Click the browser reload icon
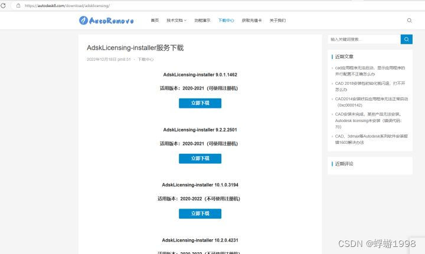The height and width of the screenshot is (254, 425). point(3,5)
